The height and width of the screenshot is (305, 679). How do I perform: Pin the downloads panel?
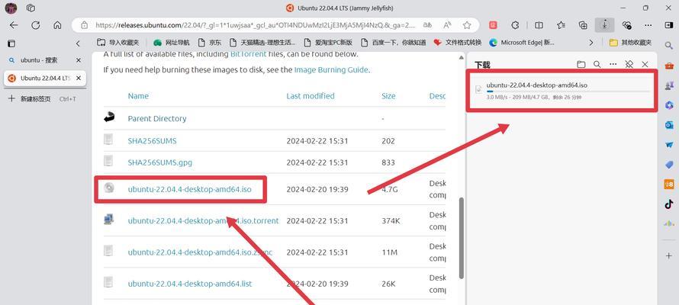629,65
